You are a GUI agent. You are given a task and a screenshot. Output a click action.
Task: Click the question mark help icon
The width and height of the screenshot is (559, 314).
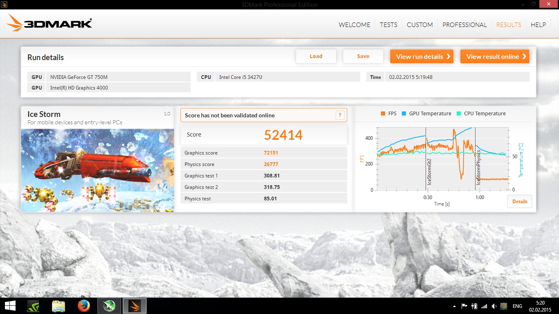click(x=340, y=115)
